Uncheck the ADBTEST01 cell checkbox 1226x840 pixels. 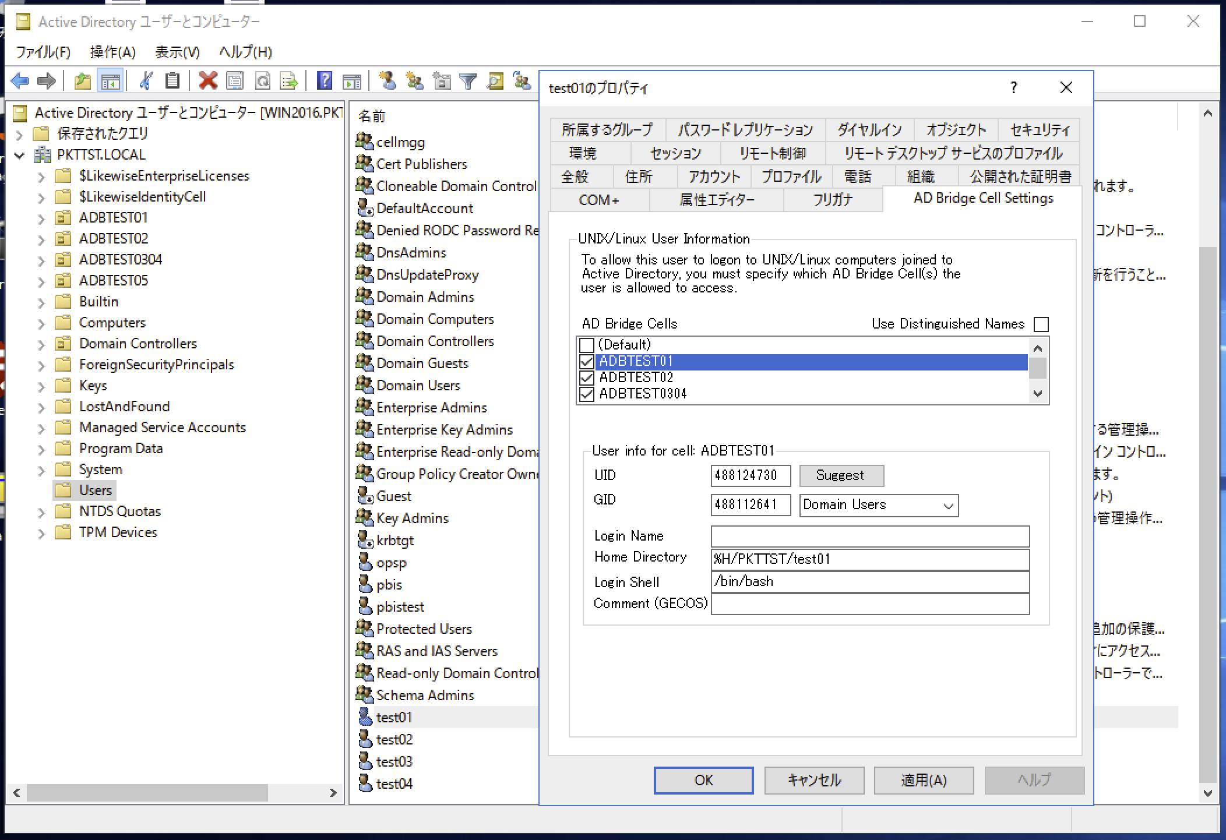click(587, 362)
